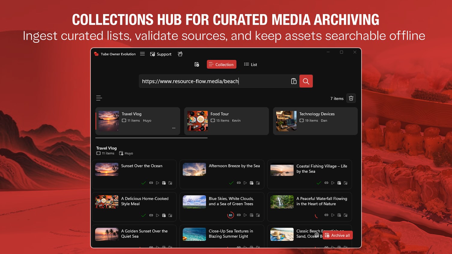452x254 pixels.
Task: Open folder for Afternoon Breeze by the Sea
Action: (258, 183)
